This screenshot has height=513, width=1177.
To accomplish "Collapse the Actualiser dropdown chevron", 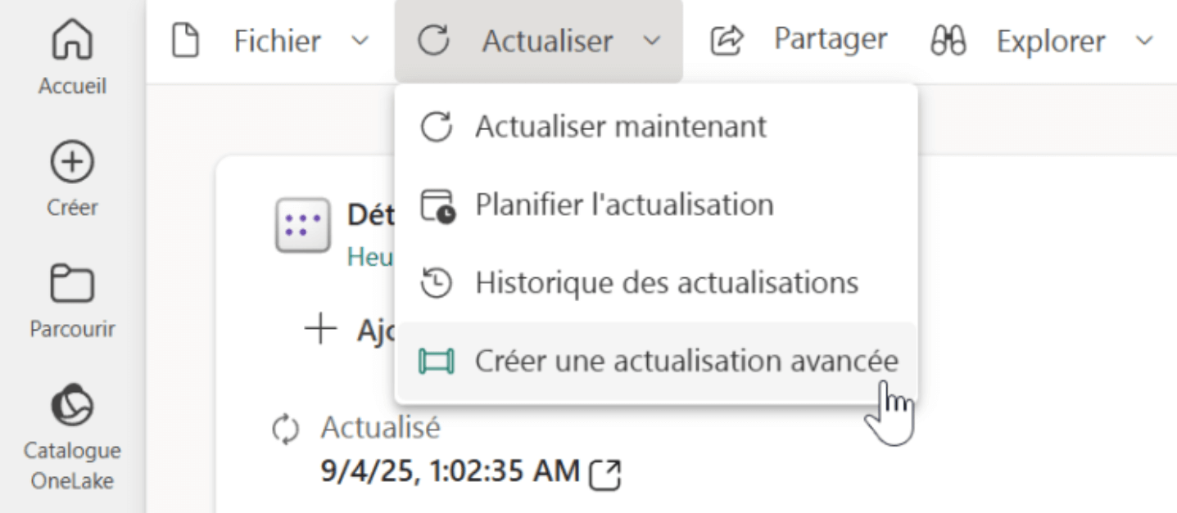I will [652, 40].
